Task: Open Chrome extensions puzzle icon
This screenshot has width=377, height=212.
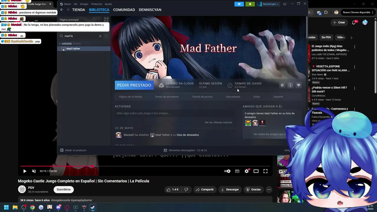Action: click(x=326, y=12)
